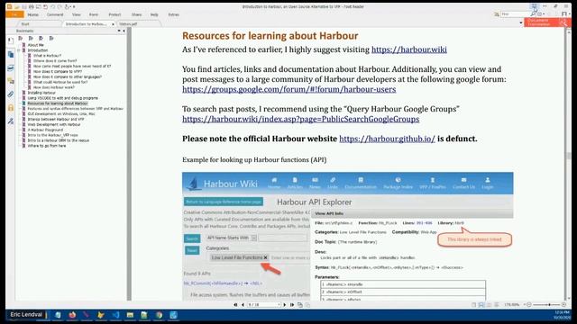Image resolution: width=577 pixels, height=324 pixels.
Task: Go to the first page button
Action: (235, 305)
